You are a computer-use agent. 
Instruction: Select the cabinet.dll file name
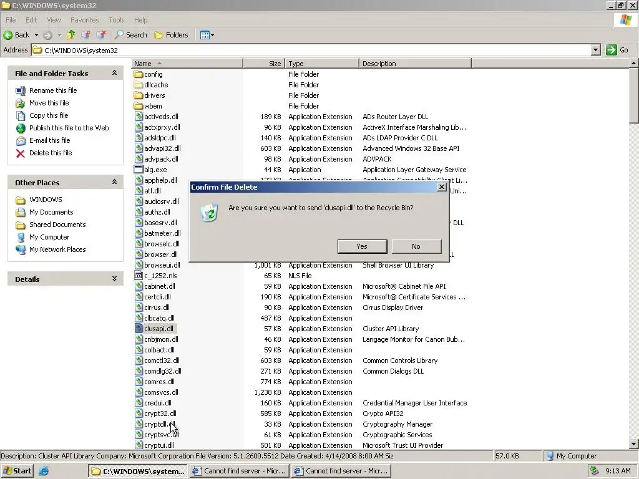point(160,286)
